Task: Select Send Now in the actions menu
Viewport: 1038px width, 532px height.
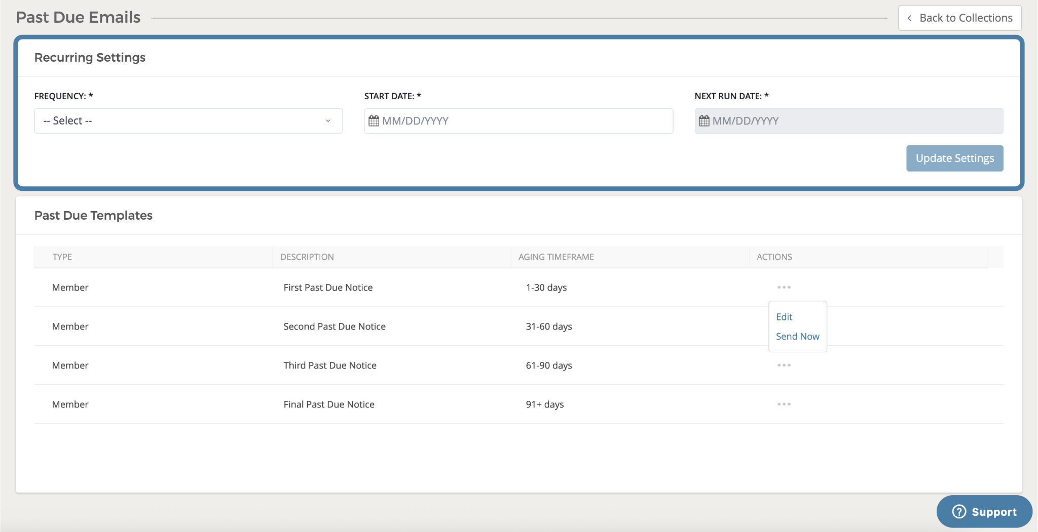Action: [x=797, y=337]
